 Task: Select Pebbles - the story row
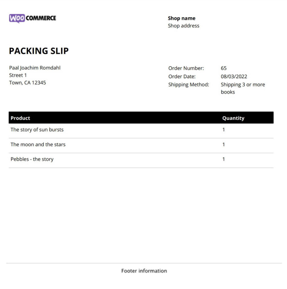[141, 160]
